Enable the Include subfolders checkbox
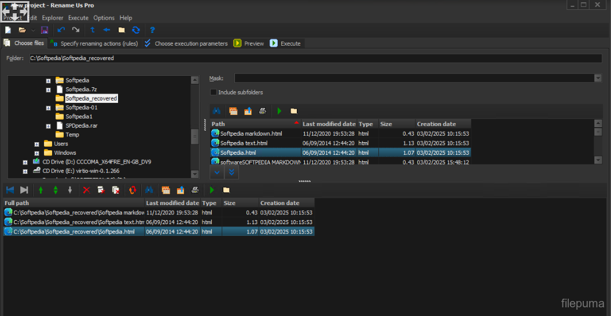 [x=214, y=92]
